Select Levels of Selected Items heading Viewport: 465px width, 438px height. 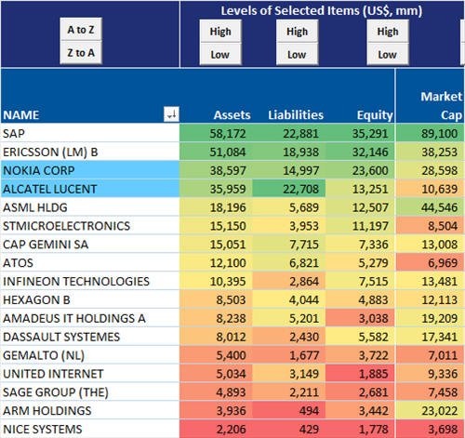tap(322, 10)
